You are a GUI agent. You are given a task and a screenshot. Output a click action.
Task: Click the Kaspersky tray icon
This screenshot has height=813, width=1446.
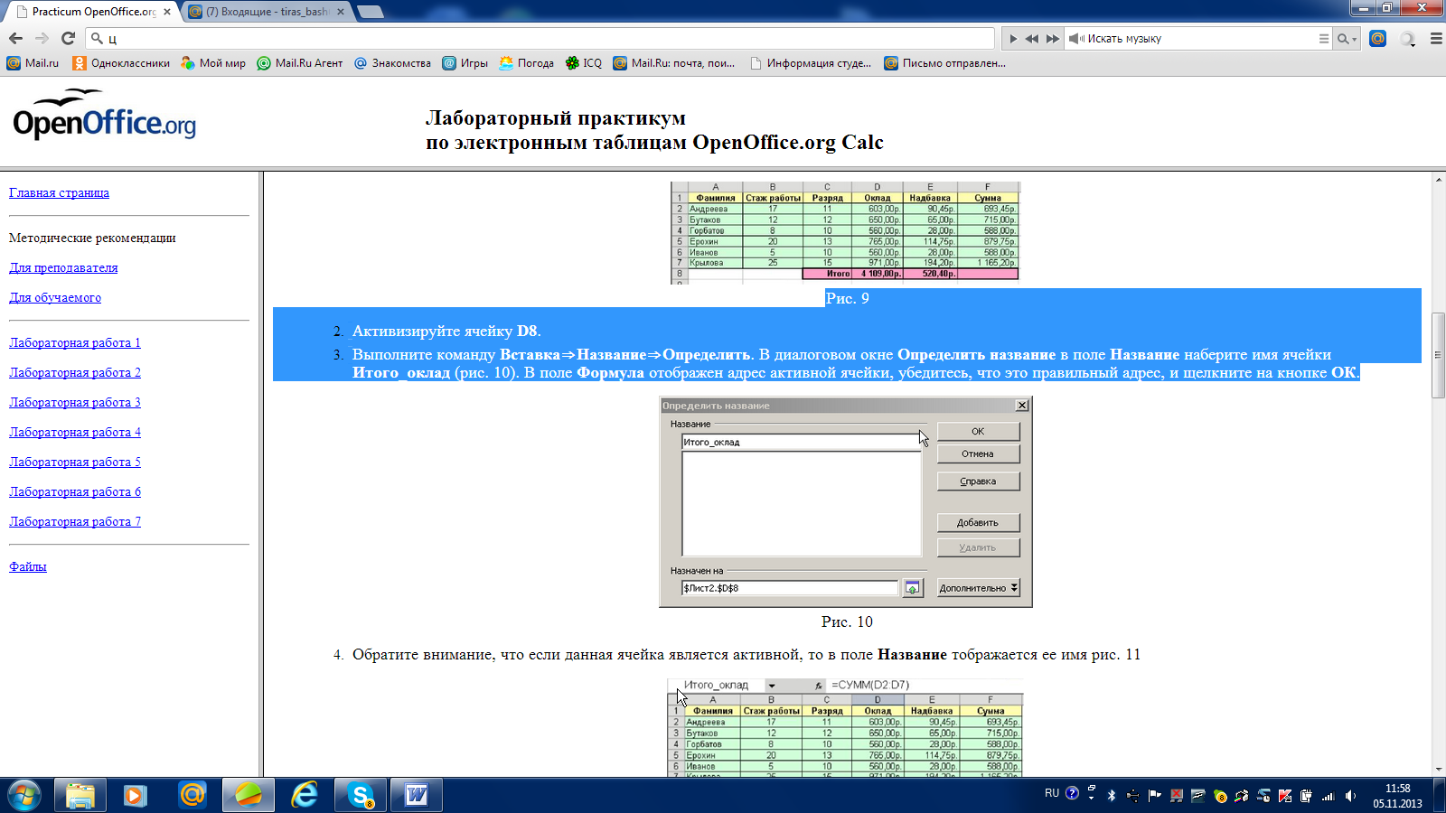1284,796
